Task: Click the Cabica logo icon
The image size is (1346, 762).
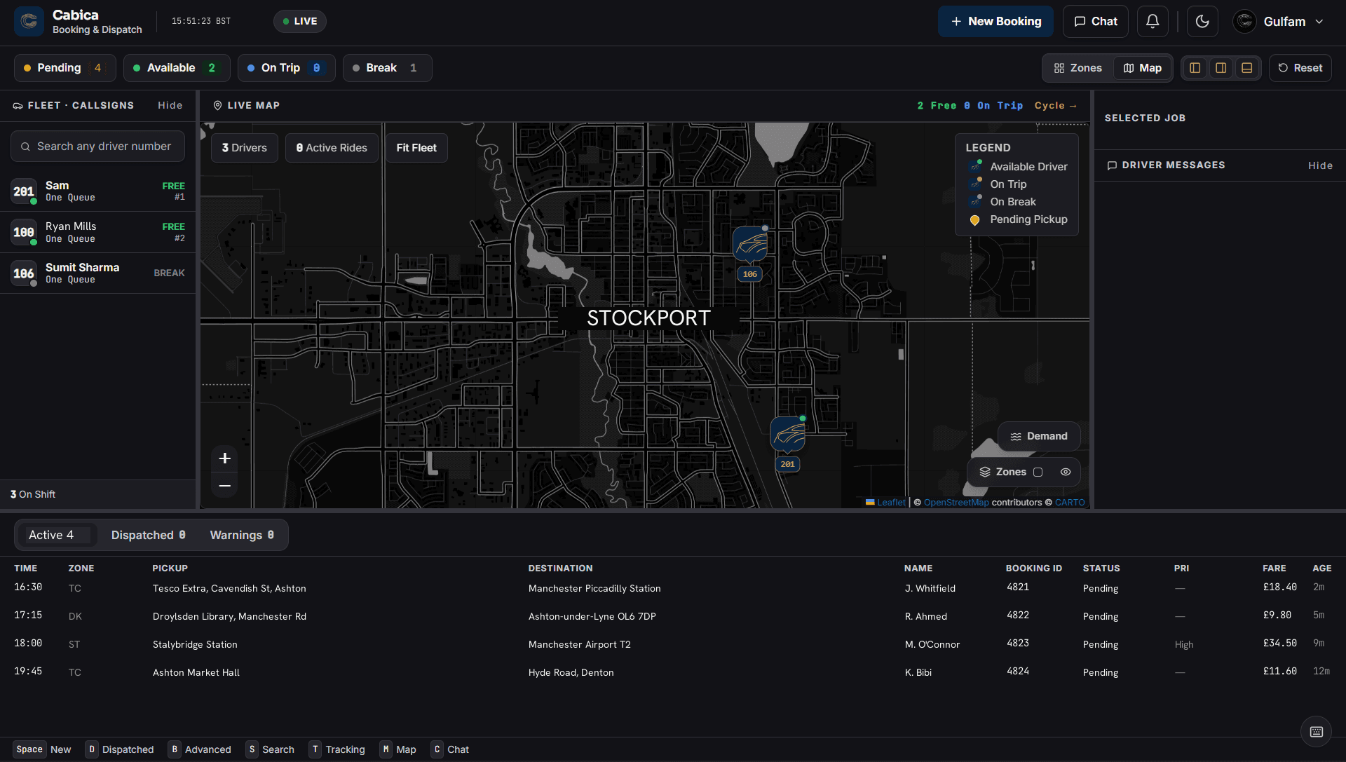Action: click(29, 22)
